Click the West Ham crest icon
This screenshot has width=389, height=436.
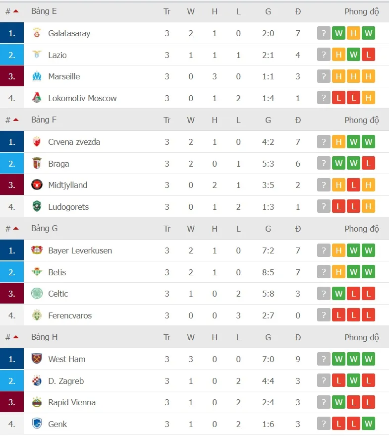pyautogui.click(x=37, y=359)
